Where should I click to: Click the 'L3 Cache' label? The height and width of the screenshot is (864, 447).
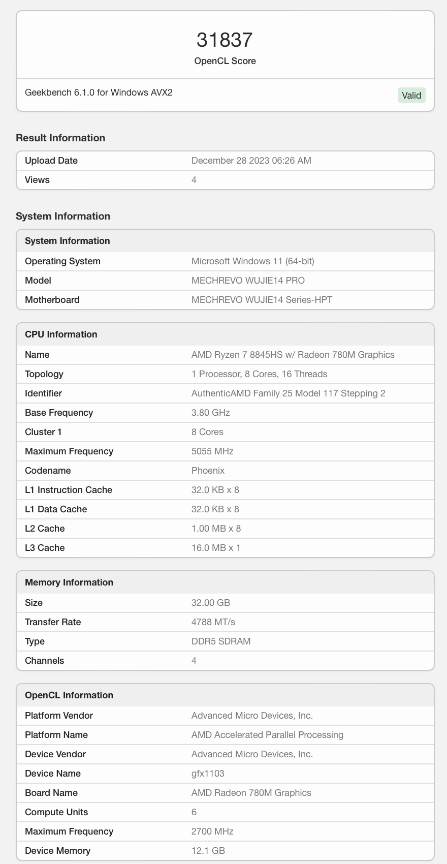pyautogui.click(x=45, y=548)
